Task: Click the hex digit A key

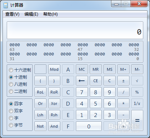Action: point(68,69)
